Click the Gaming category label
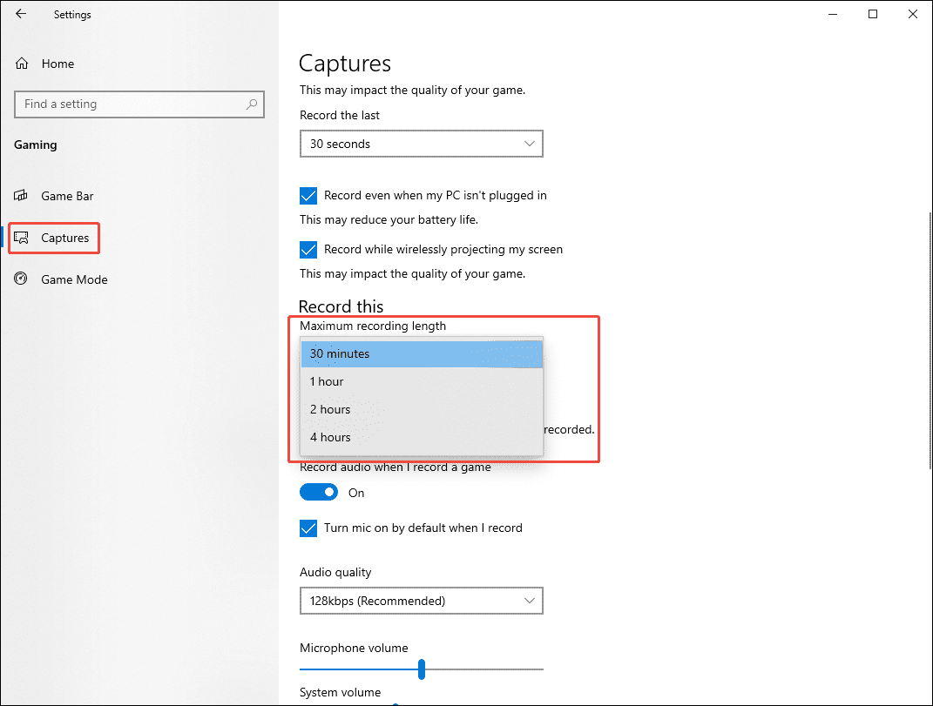This screenshot has height=706, width=933. coord(36,145)
